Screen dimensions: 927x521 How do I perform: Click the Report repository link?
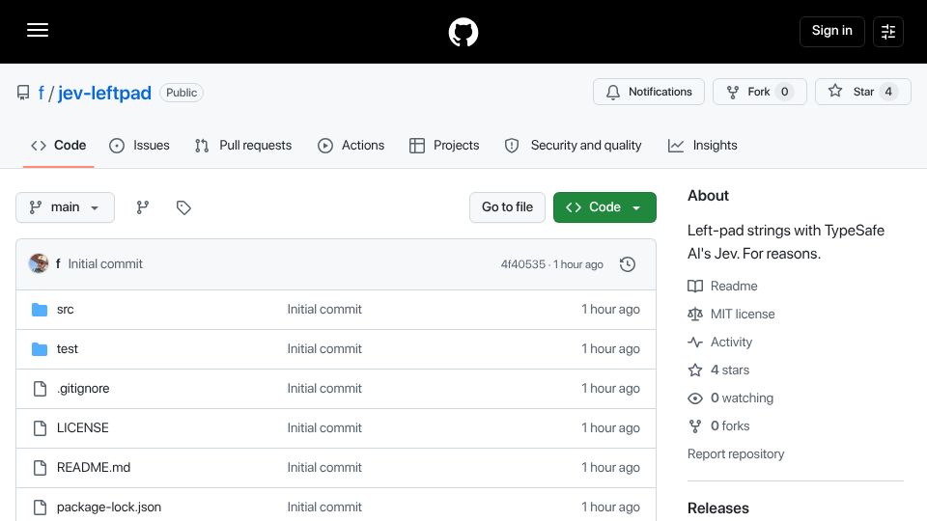point(736,454)
